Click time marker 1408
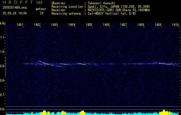Screen dimensions: 181x115 click(141, 24)
